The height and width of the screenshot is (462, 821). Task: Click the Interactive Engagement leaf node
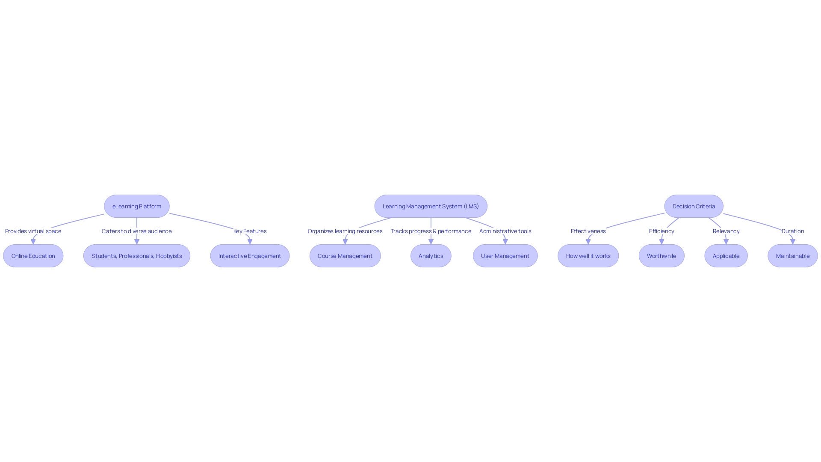(249, 255)
